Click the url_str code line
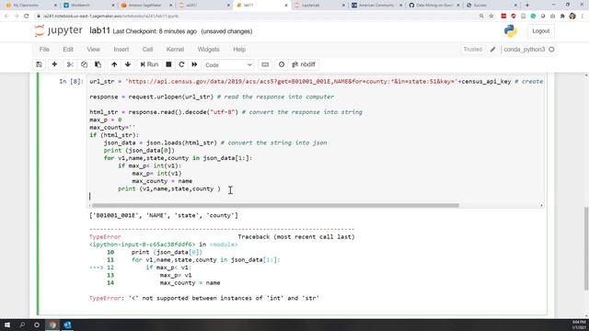Image resolution: width=589 pixels, height=331 pixels. (x=316, y=82)
